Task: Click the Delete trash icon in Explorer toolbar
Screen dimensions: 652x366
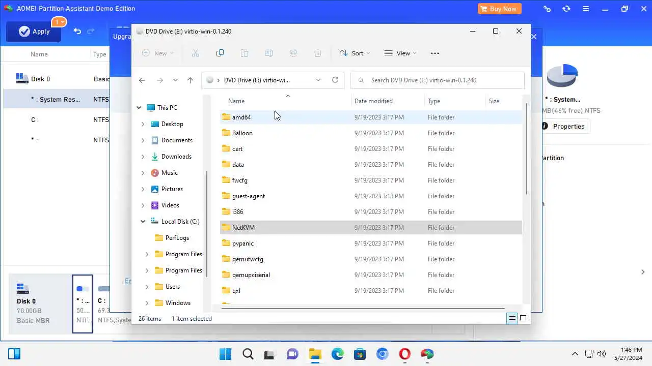Action: [x=318, y=53]
